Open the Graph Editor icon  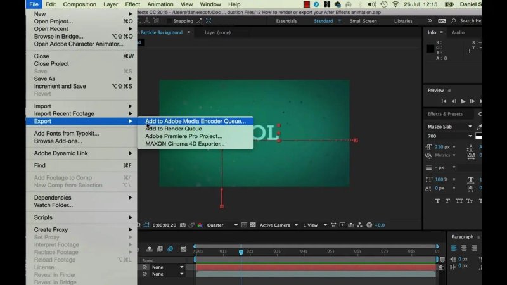coord(183,249)
